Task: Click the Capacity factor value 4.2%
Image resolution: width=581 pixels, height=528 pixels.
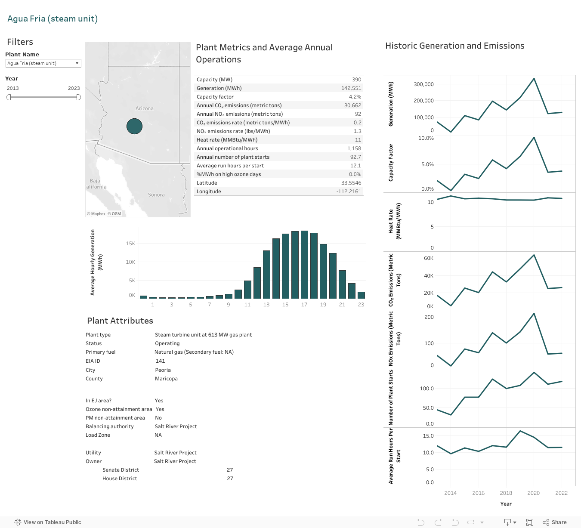Action: point(355,97)
